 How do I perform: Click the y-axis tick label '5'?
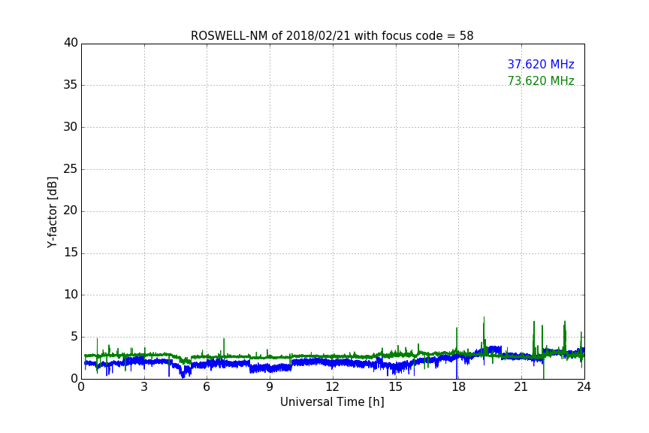click(74, 337)
